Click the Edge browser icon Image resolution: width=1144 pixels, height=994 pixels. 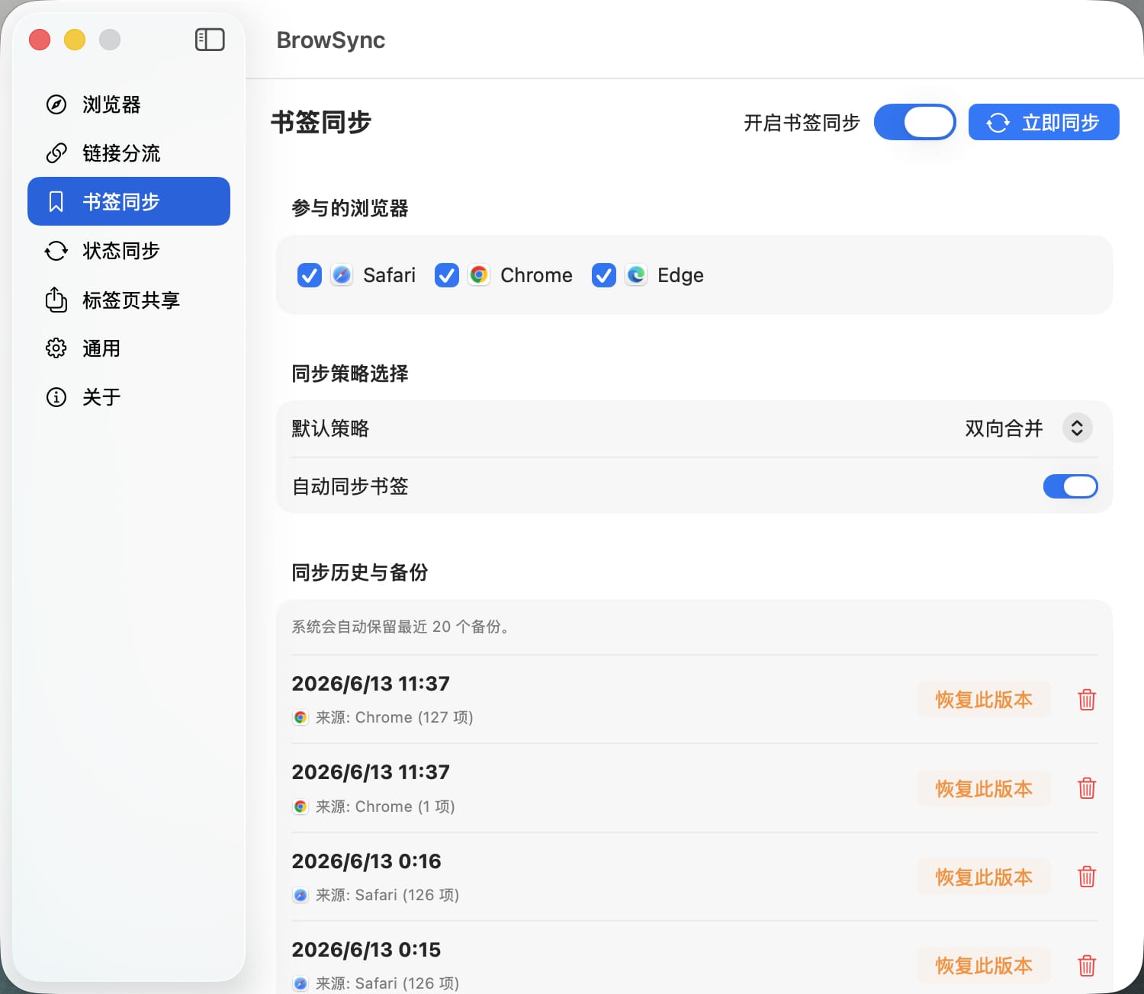(x=636, y=275)
